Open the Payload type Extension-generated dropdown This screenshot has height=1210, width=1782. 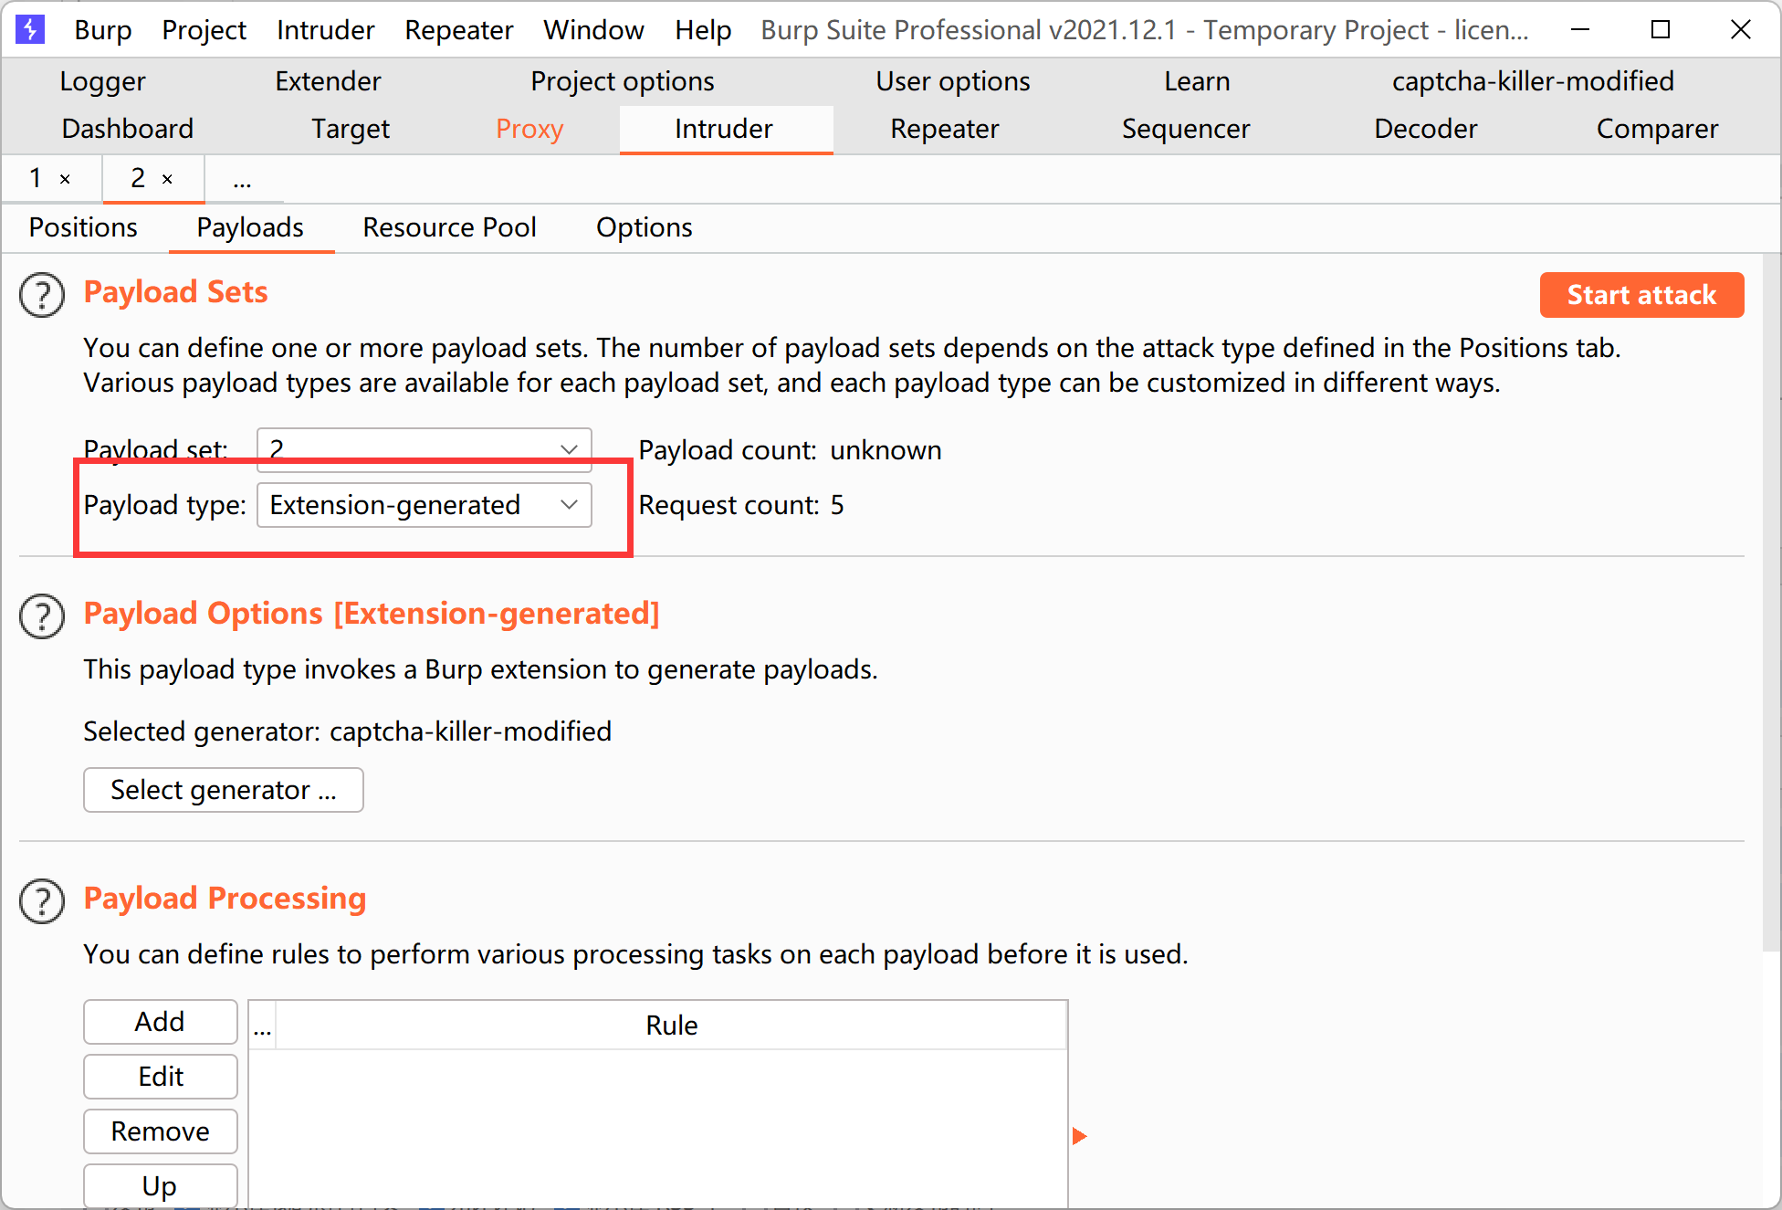coord(424,505)
